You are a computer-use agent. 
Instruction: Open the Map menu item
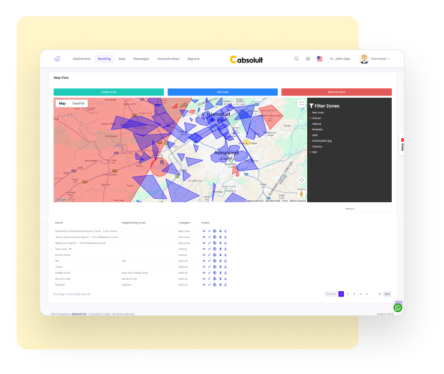point(122,59)
